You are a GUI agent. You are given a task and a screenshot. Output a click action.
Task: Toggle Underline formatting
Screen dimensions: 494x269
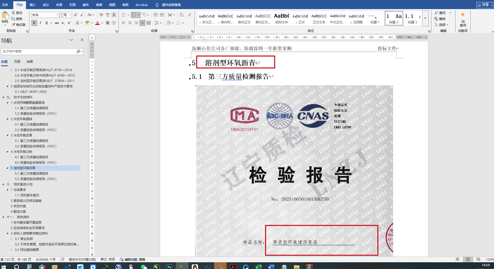click(x=47, y=23)
